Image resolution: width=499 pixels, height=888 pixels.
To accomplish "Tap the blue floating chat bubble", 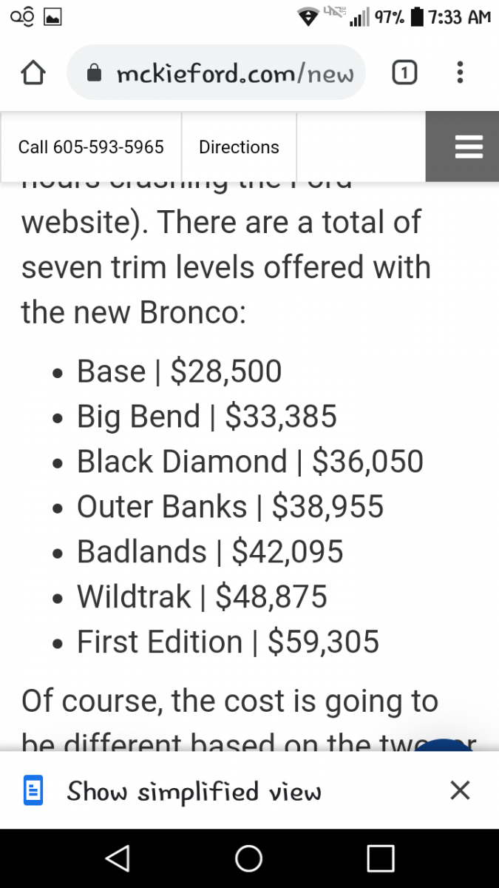I will 444,744.
